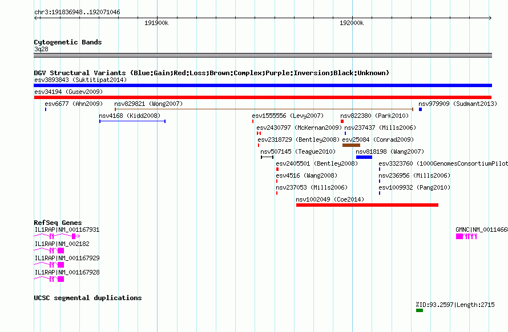The image size is (508, 332).
Task: Click the red nsv822380 loss marker
Action: (x=342, y=121)
